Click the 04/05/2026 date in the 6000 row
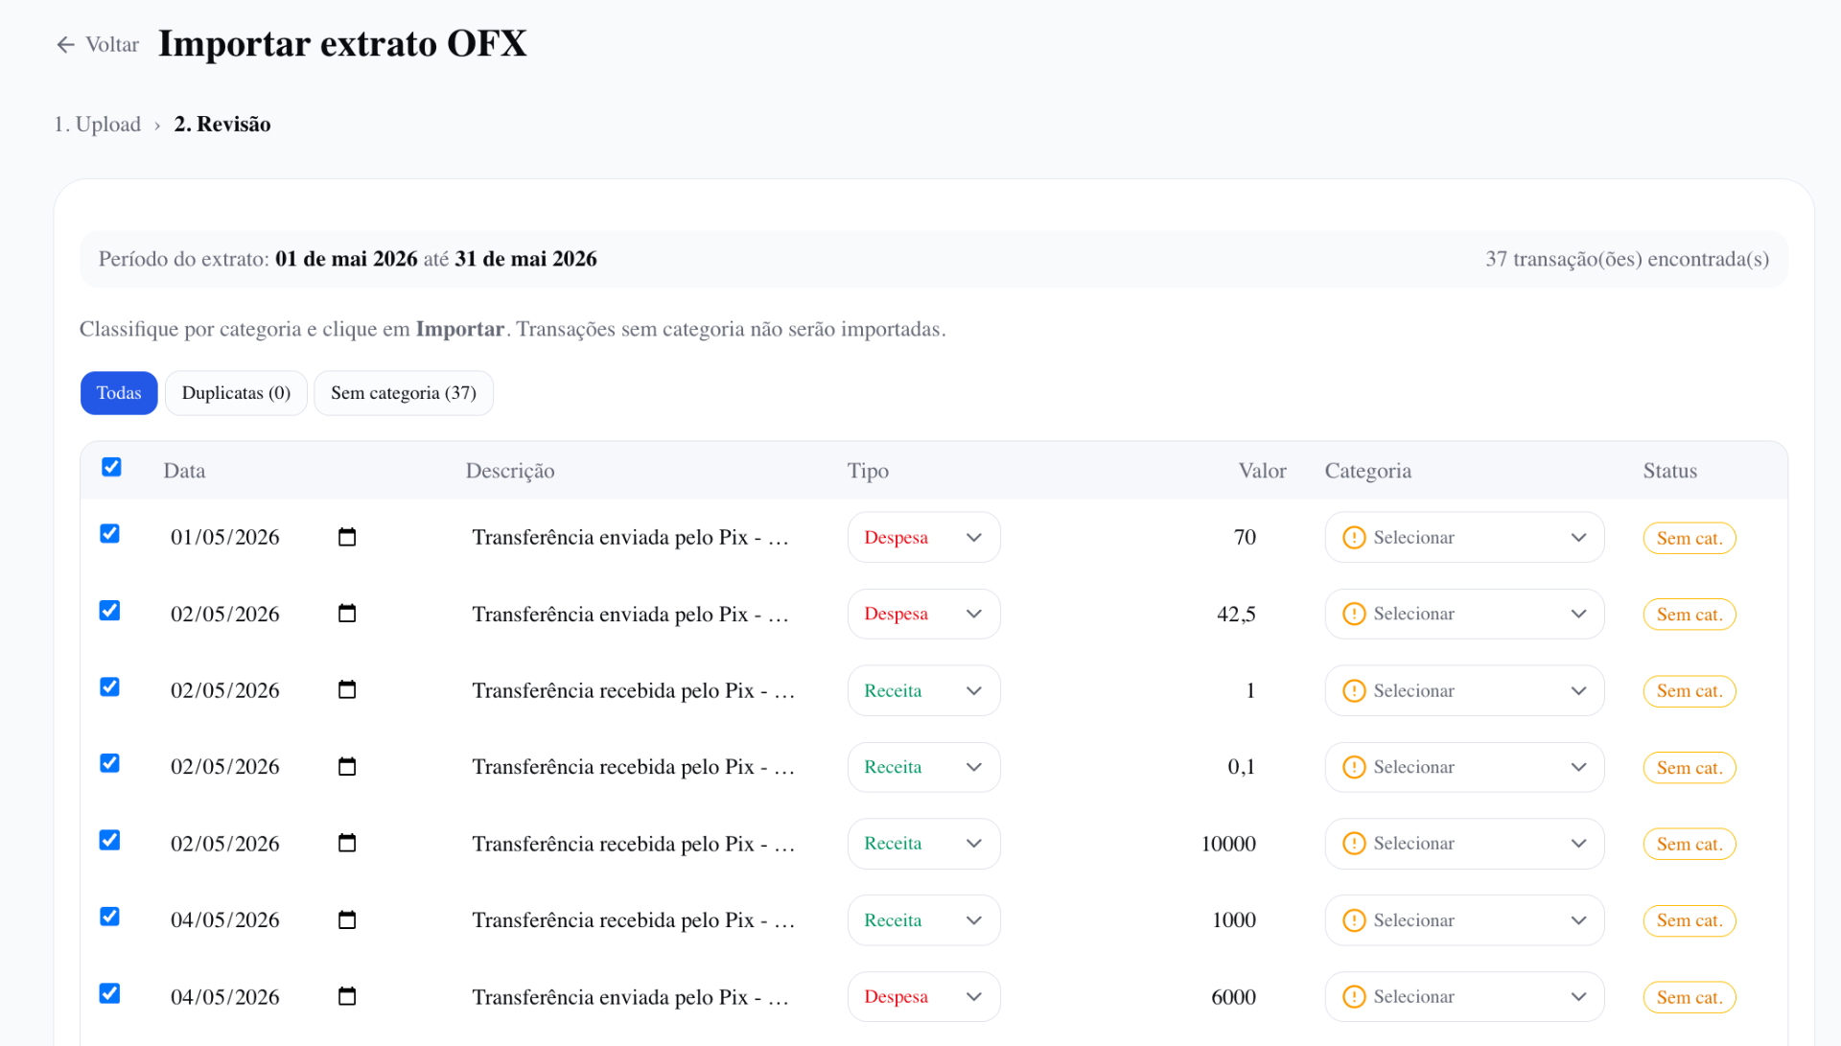The image size is (1841, 1046). click(x=264, y=997)
